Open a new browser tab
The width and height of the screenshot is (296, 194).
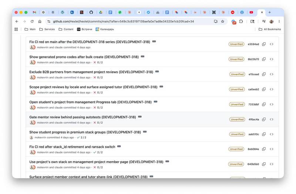tap(270, 13)
